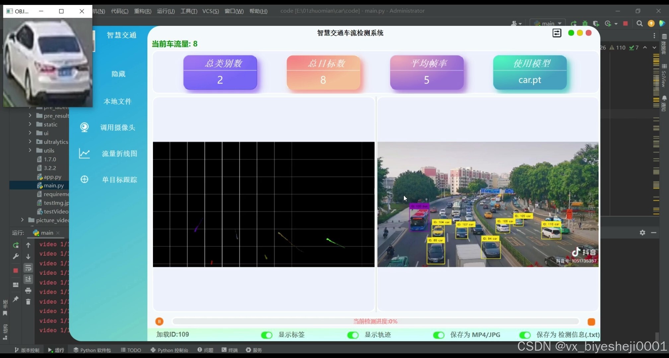Expand the pre_result folder
The width and height of the screenshot is (669, 358).
tap(30, 115)
